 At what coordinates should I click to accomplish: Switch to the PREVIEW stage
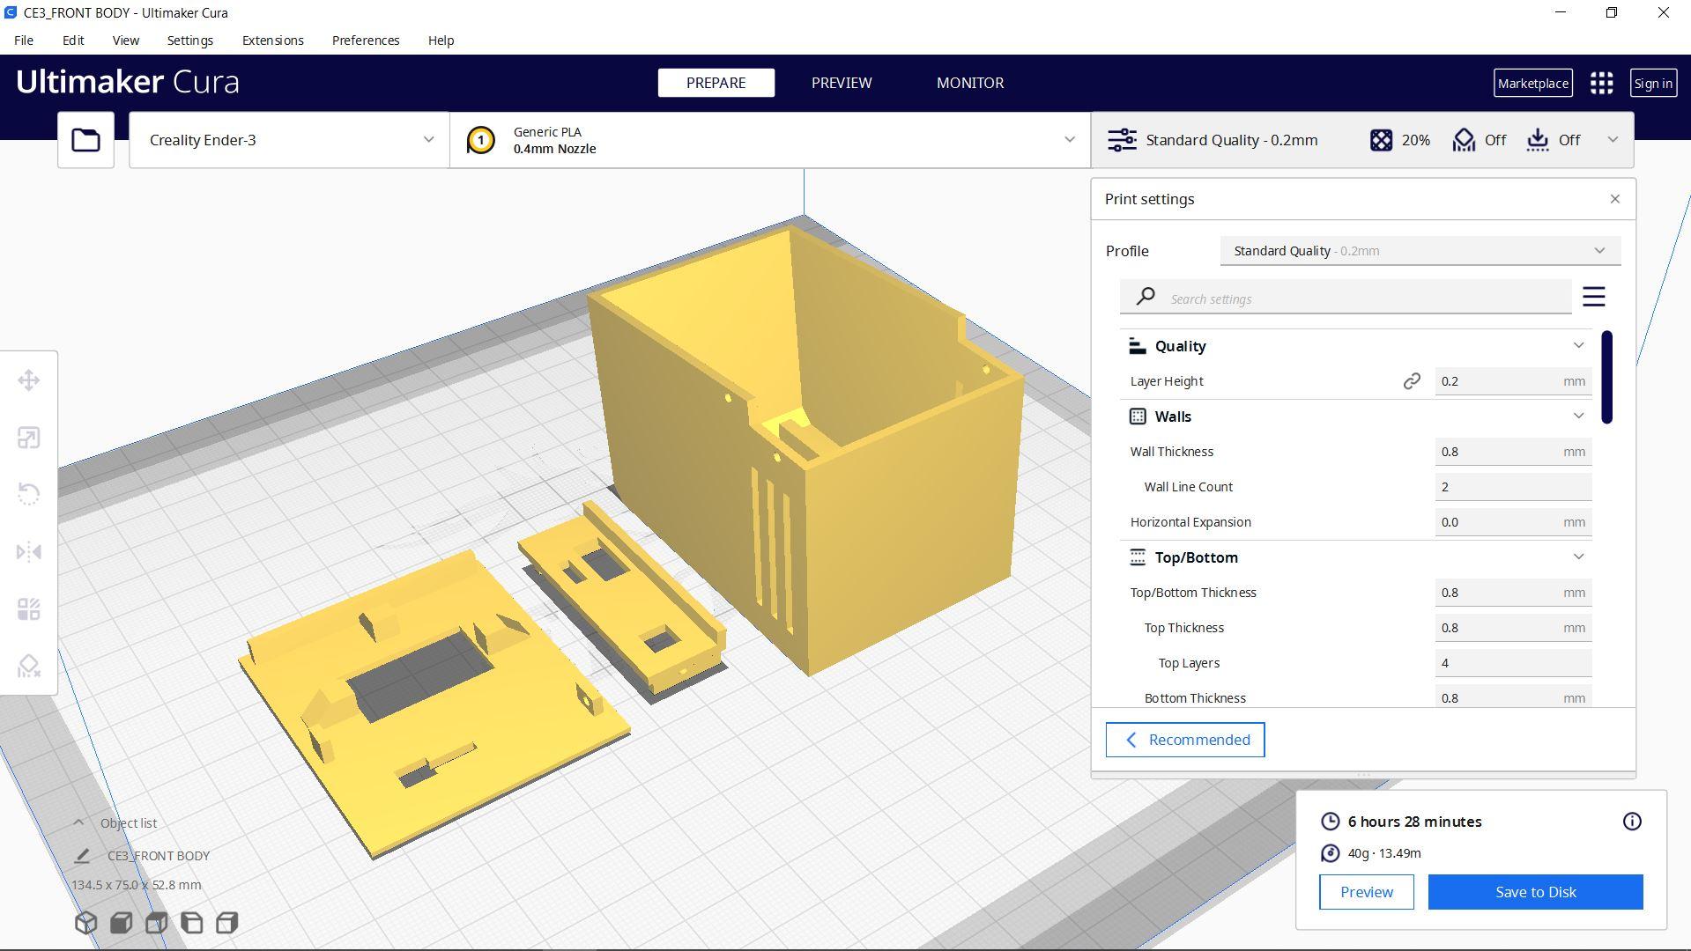(x=842, y=83)
